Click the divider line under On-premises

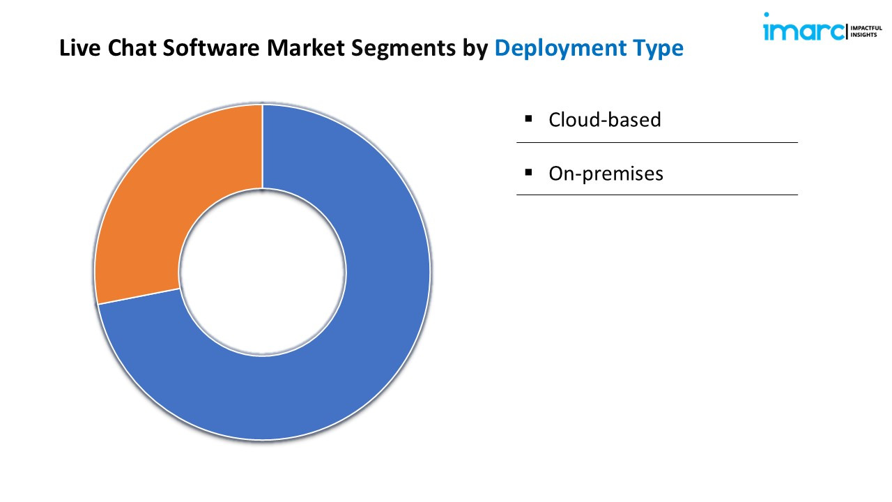coord(656,195)
